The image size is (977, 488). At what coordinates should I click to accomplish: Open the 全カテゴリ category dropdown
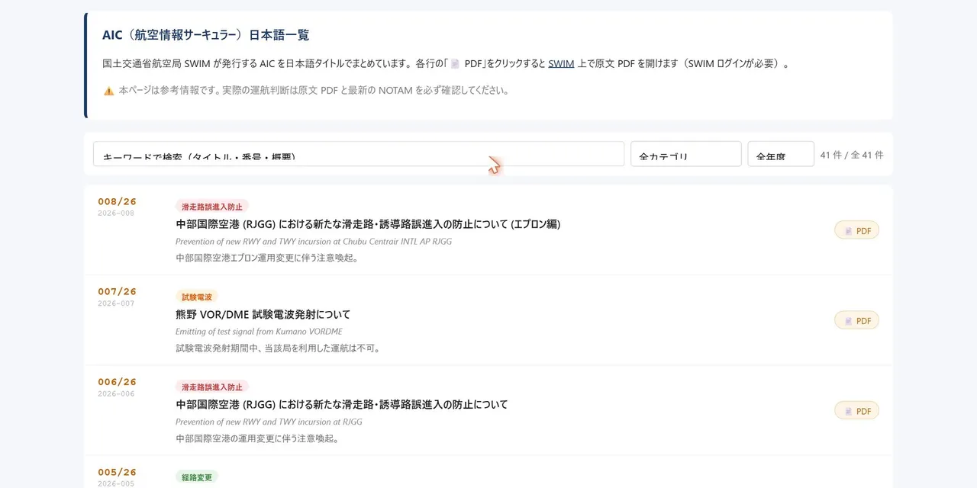click(x=685, y=154)
